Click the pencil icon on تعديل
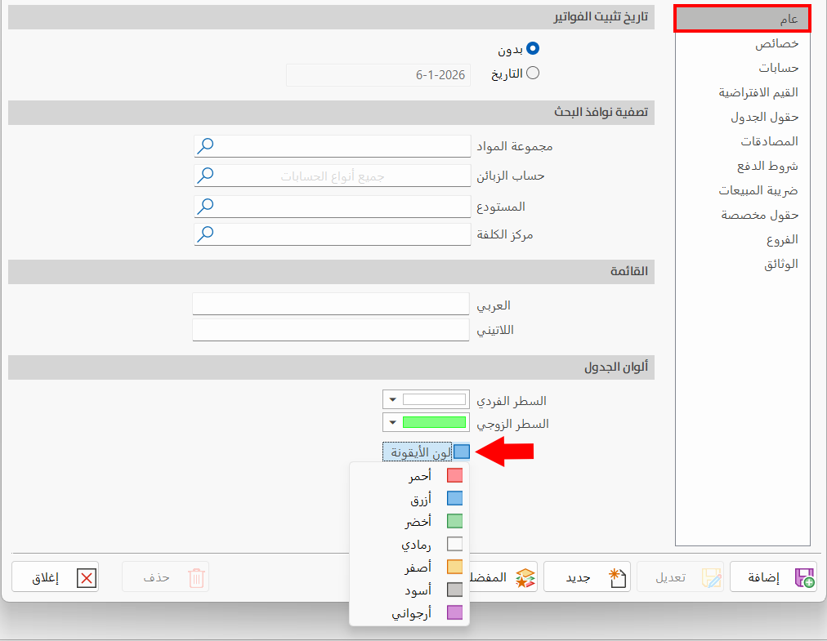This screenshot has height=641, width=827. point(712,578)
